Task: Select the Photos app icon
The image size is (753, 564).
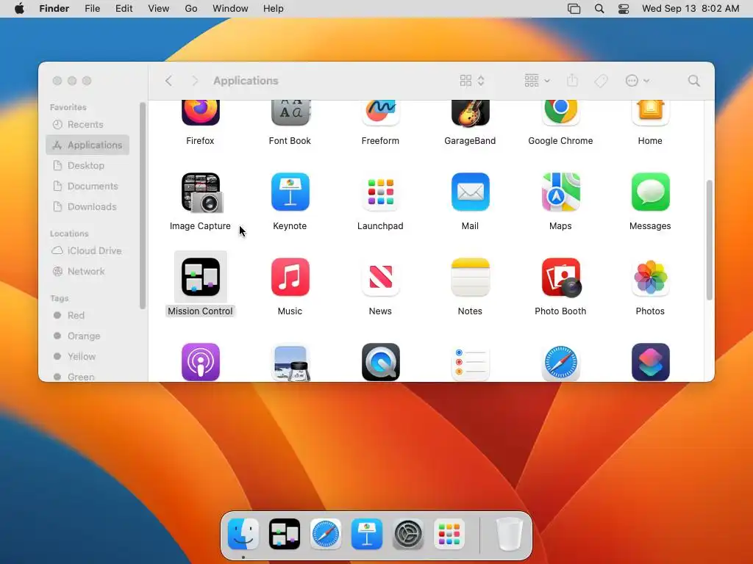Action: tap(650, 277)
